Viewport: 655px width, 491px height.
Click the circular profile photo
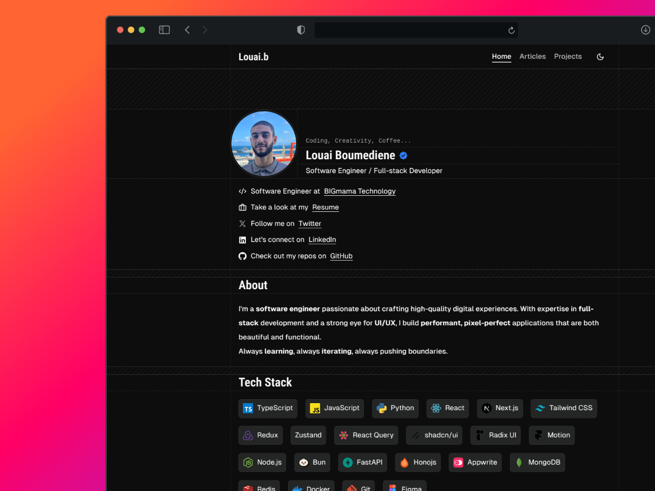coord(264,144)
